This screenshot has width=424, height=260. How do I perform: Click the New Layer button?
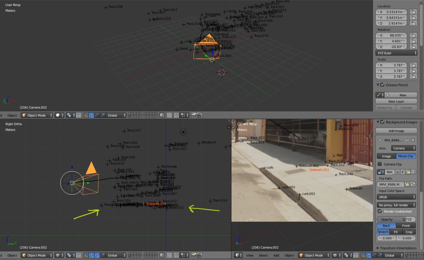(x=396, y=101)
